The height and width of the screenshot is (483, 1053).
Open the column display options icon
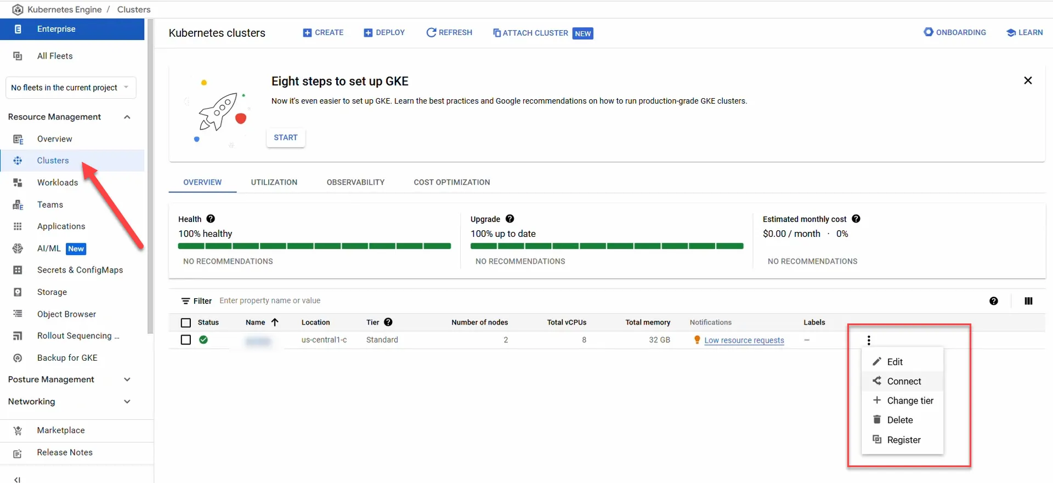pyautogui.click(x=1028, y=301)
